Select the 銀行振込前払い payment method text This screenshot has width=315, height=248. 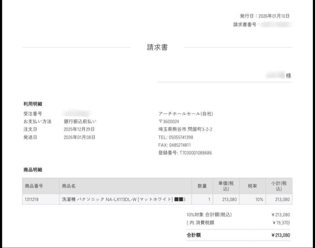click(x=80, y=121)
